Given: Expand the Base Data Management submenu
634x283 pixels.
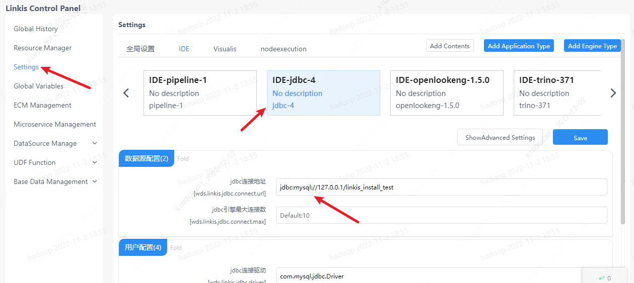Looking at the screenshot, I should pyautogui.click(x=95, y=181).
